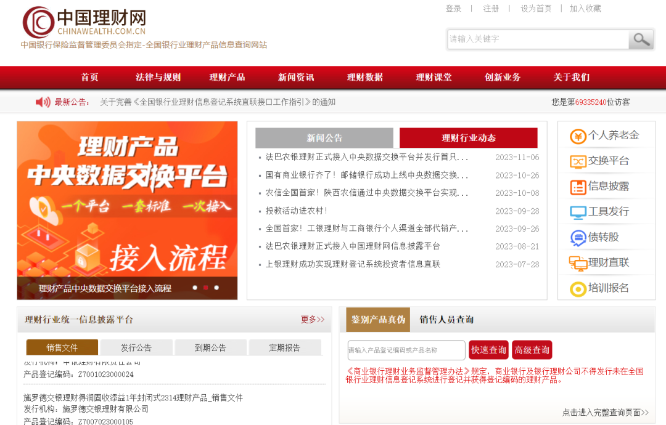Open 工具发行 monitor icon

[x=578, y=212]
